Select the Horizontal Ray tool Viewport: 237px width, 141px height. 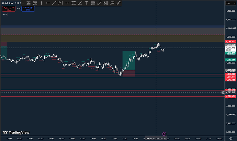click(x=48, y=3)
